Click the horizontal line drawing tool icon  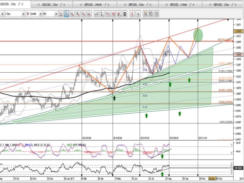point(97,14)
